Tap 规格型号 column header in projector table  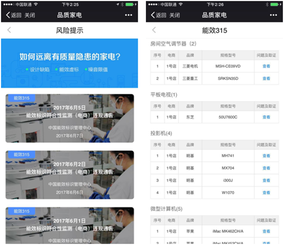tap(228, 145)
